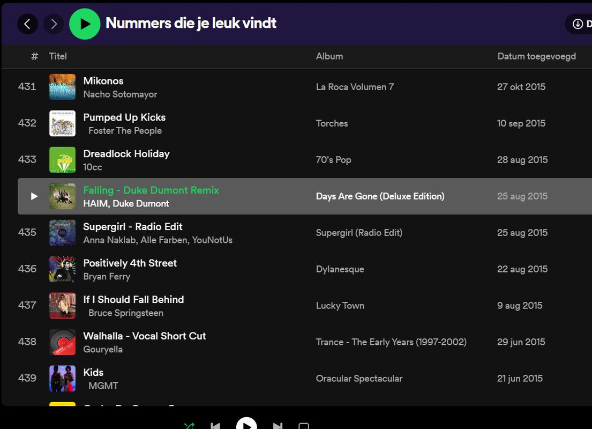
Task: Skip to the previous track
Action: (215, 426)
